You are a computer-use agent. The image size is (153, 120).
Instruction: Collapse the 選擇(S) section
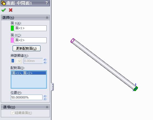pyautogui.click(x=47, y=18)
